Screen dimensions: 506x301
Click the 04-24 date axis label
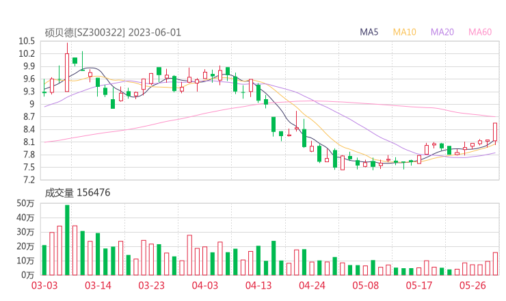pos(312,285)
